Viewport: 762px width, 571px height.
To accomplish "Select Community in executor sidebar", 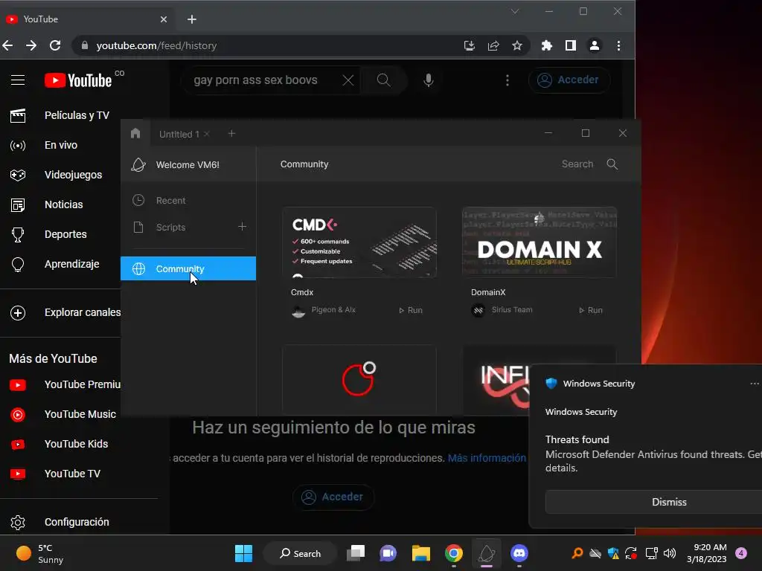I will tap(188, 268).
